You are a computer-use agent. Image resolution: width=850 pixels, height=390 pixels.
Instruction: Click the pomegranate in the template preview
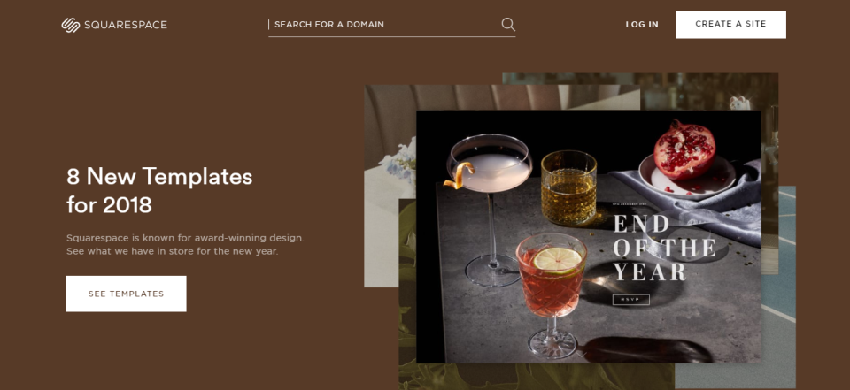684,149
